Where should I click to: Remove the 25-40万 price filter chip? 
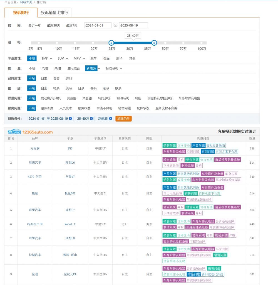click(x=92, y=119)
